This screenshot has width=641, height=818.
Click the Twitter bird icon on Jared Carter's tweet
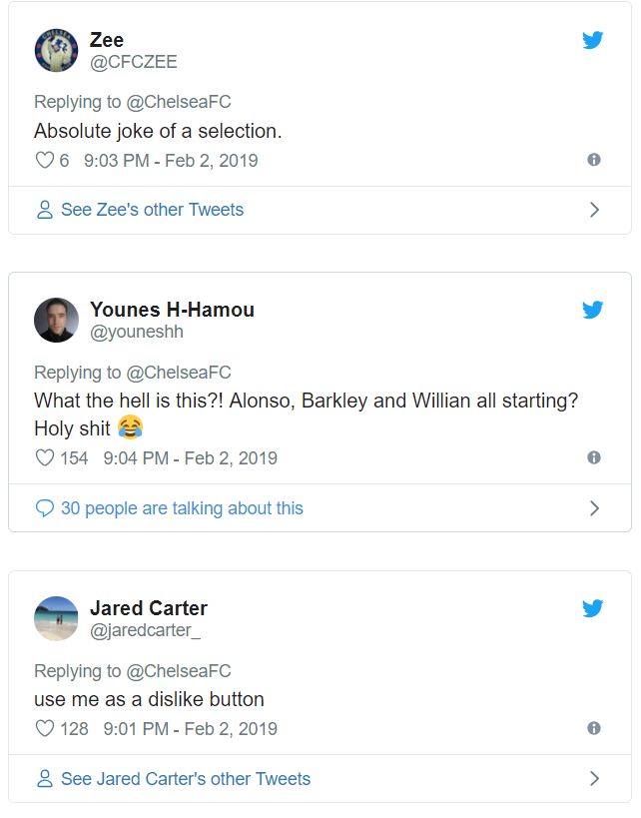click(593, 608)
